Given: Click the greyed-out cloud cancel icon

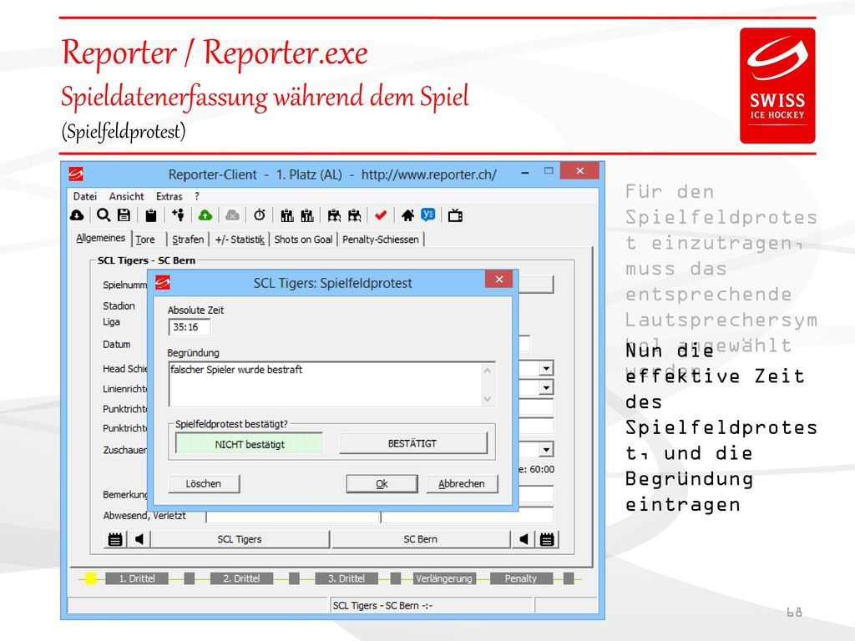Looking at the screenshot, I should click(232, 215).
